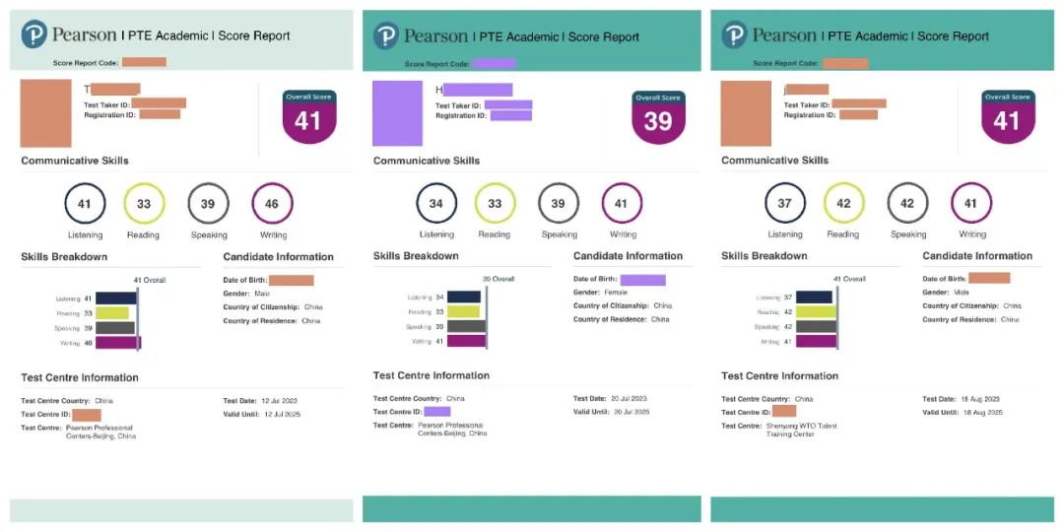
Task: Select Speaking 39 circle on the 12 Jul report
Action: (208, 204)
